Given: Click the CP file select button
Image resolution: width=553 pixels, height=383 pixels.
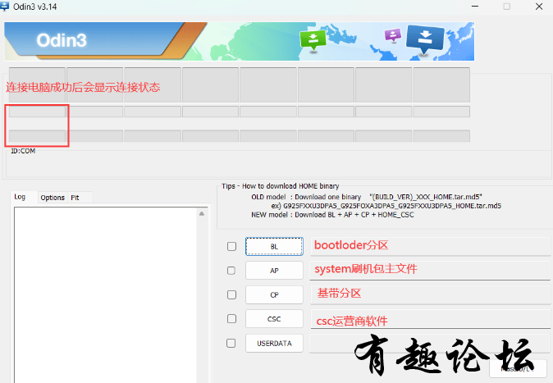Looking at the screenshot, I should tap(274, 294).
